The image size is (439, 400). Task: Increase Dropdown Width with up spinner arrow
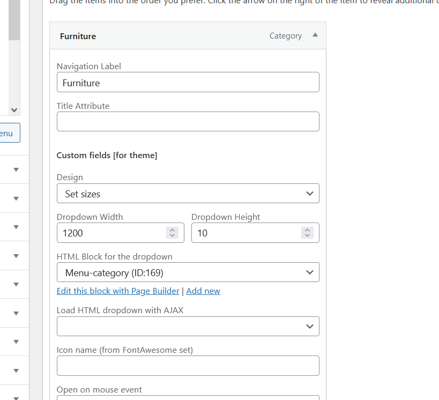(172, 230)
